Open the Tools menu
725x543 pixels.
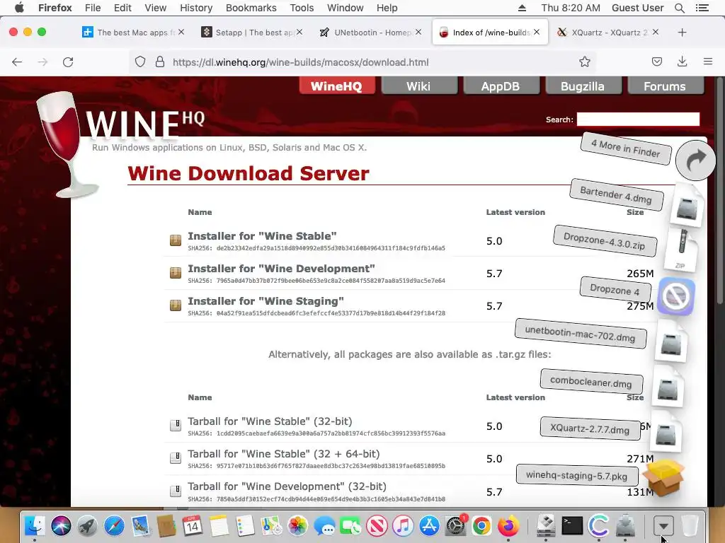[302, 8]
